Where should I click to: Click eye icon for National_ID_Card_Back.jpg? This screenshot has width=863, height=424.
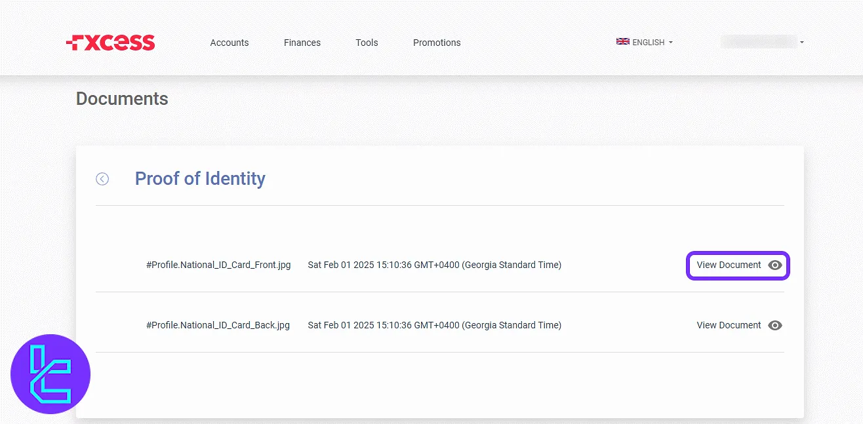[x=775, y=326]
